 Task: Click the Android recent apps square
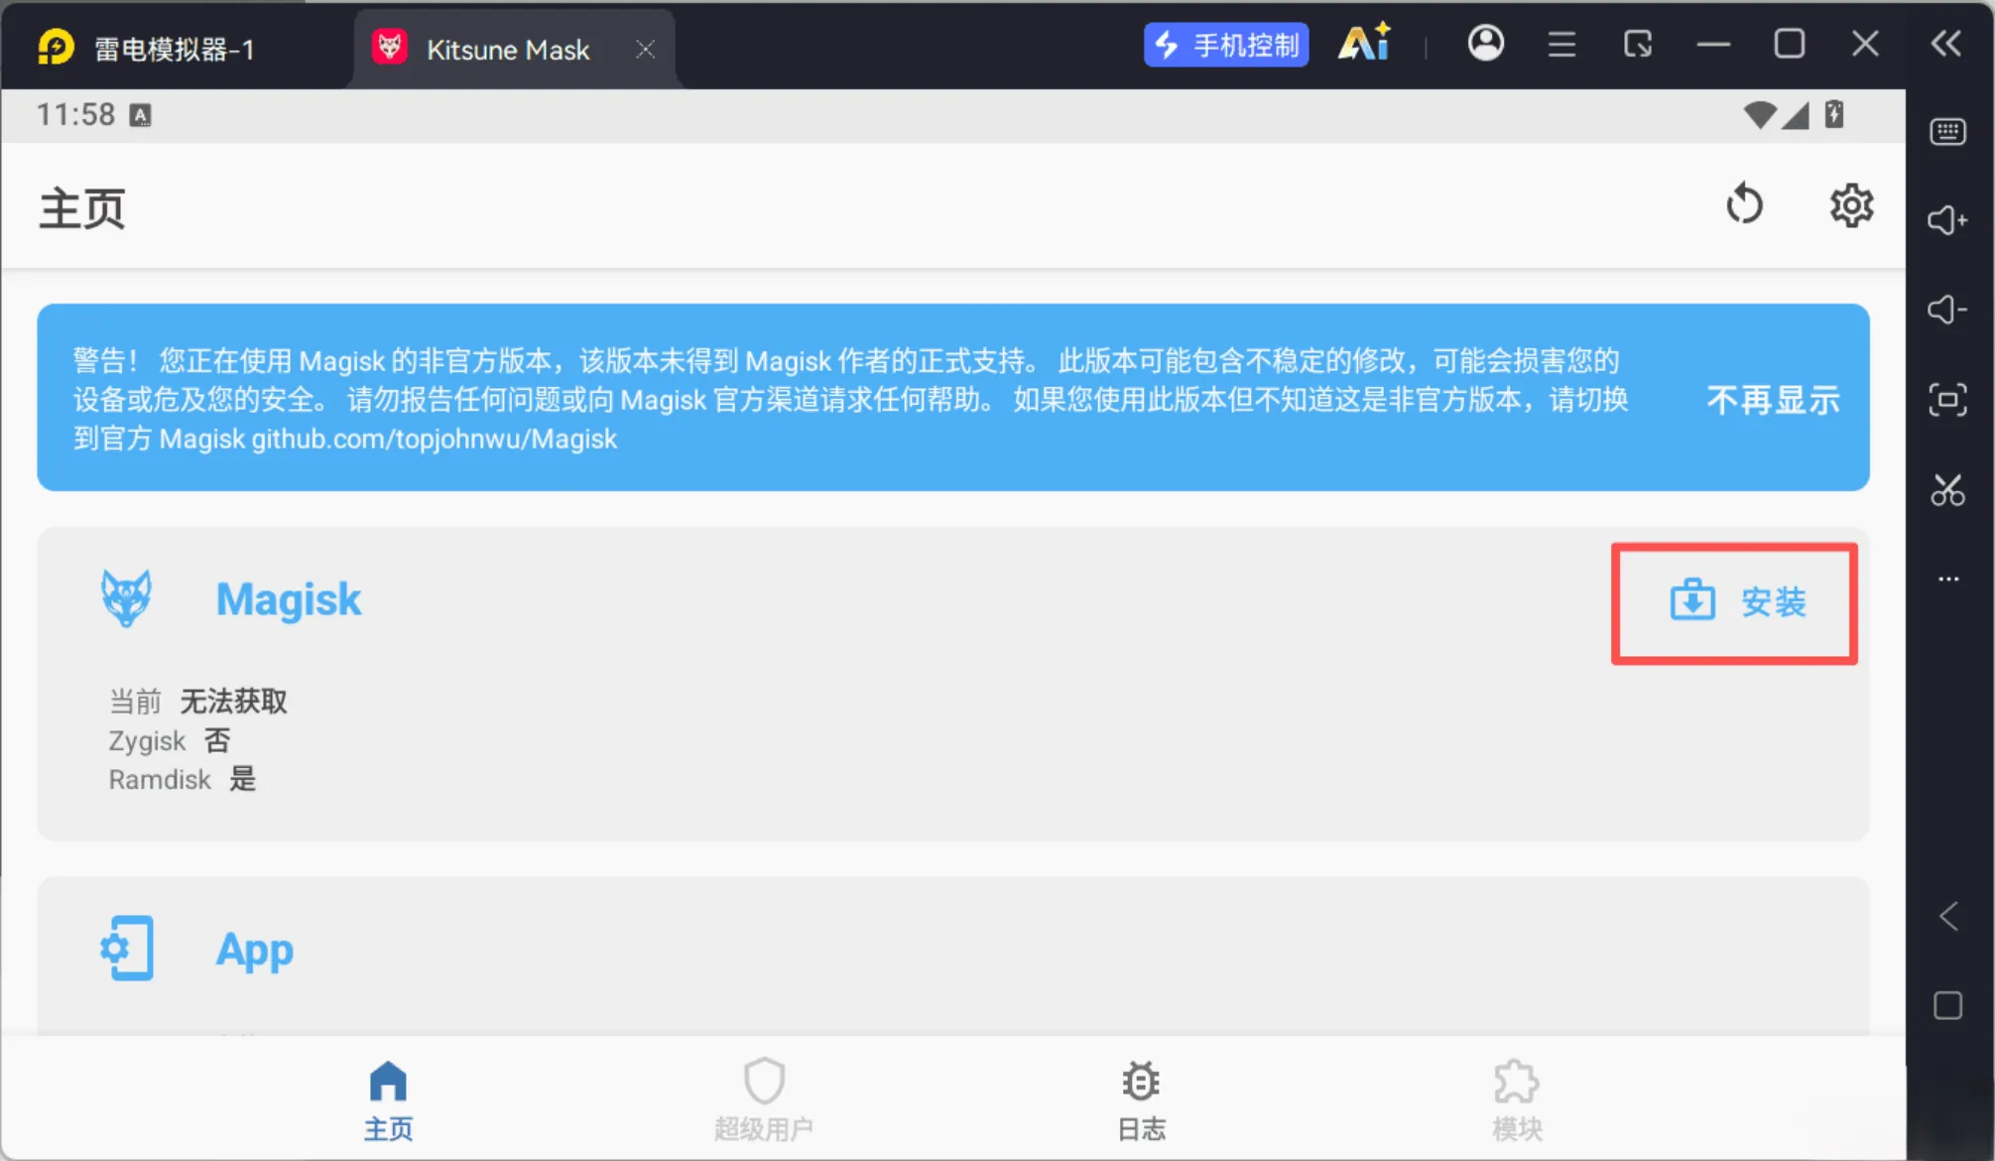pos(1948,1005)
